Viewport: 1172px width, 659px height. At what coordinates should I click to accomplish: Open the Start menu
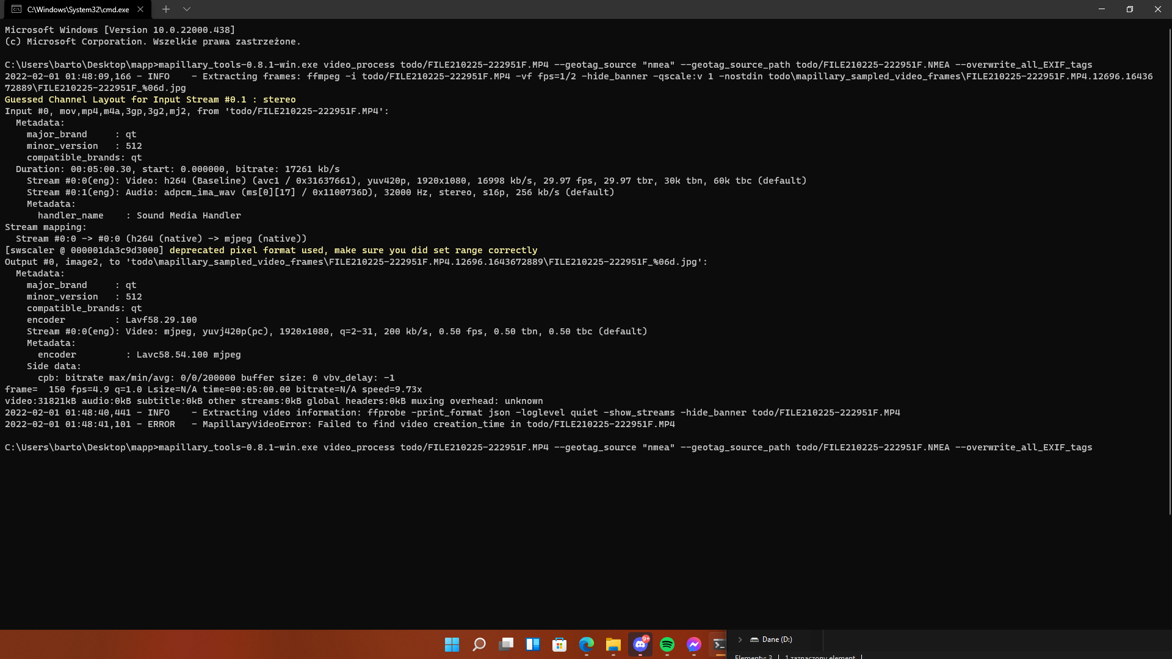tap(452, 644)
